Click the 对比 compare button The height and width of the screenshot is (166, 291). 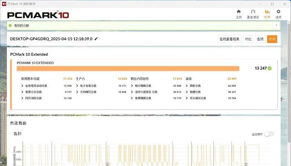[x=248, y=39]
